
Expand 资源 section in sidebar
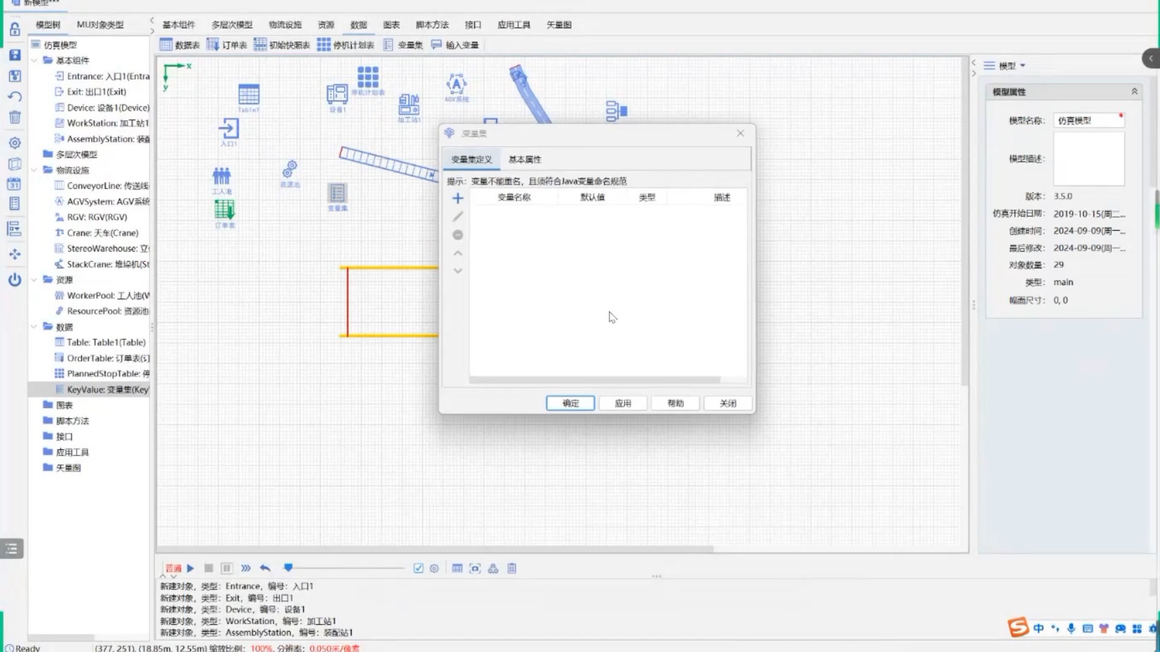coord(34,280)
